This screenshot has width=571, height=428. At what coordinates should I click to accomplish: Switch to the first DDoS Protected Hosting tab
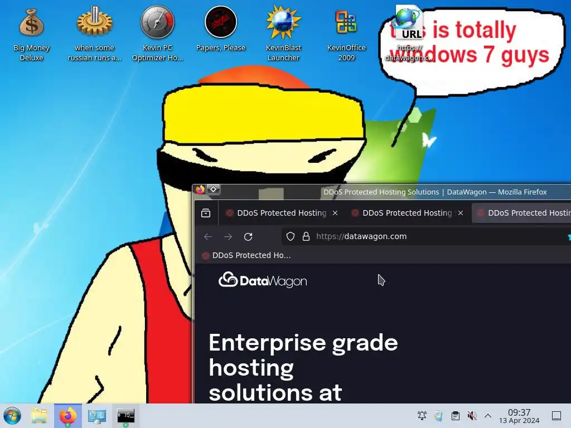(282, 213)
